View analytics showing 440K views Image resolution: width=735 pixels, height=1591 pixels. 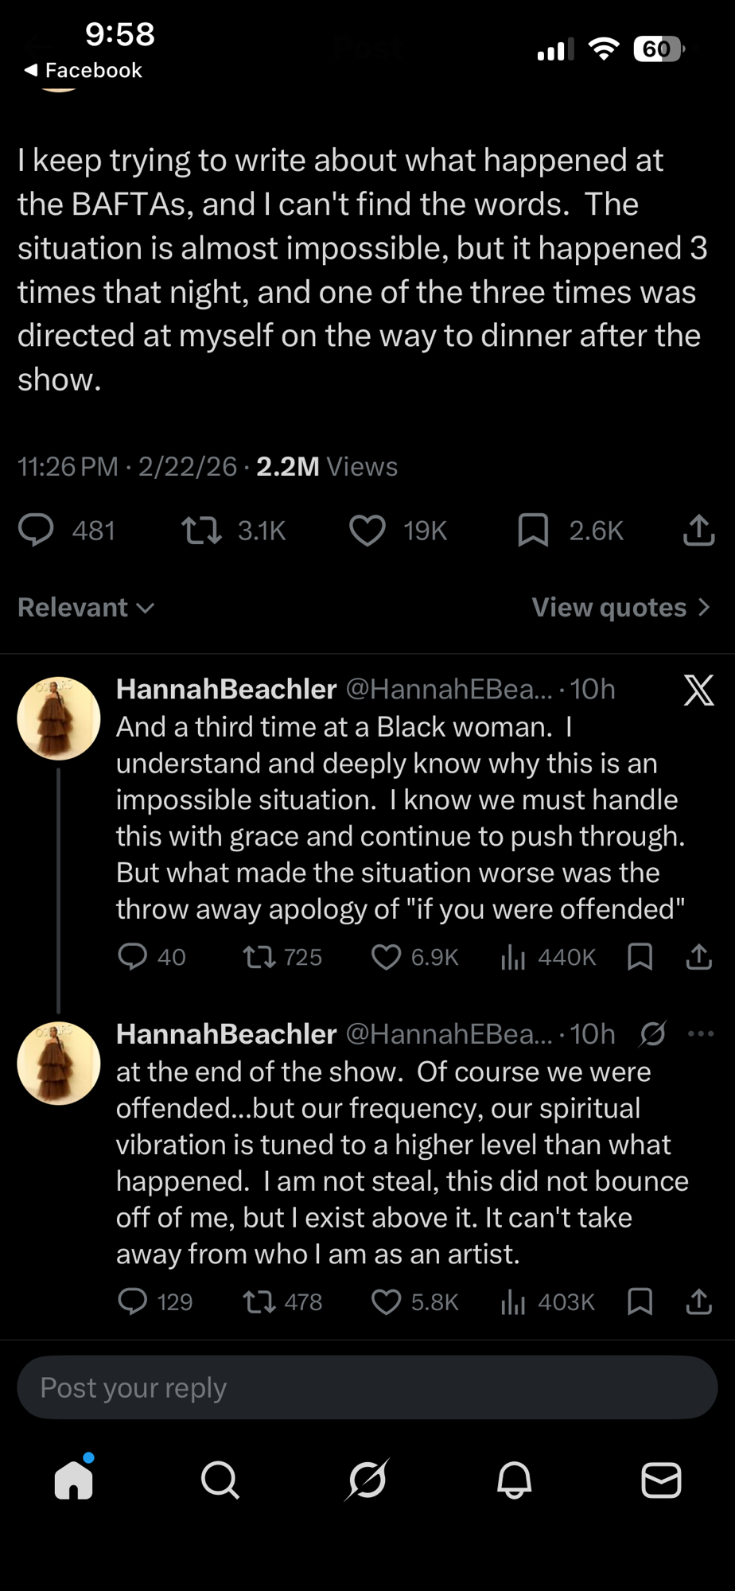pos(513,957)
